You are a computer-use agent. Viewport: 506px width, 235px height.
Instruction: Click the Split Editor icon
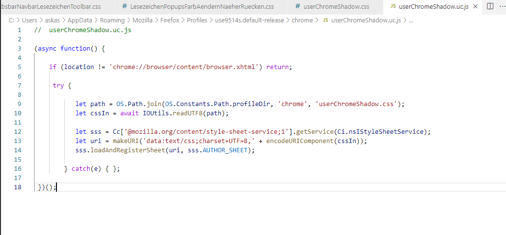pyautogui.click(x=490, y=6)
